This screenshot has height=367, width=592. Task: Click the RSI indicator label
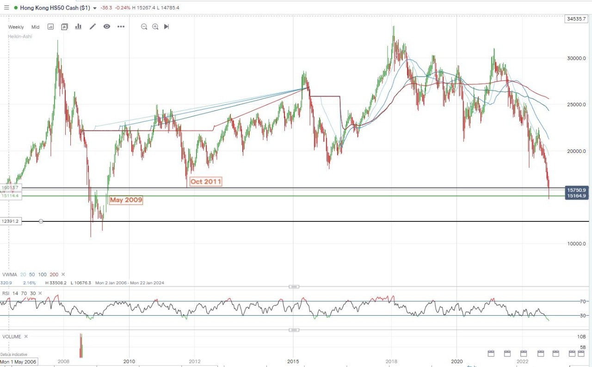6,293
